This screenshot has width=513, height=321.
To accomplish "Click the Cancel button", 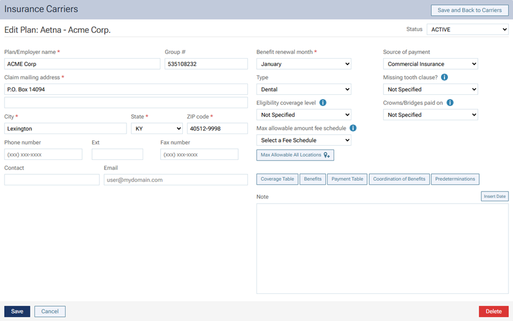I will [49, 312].
